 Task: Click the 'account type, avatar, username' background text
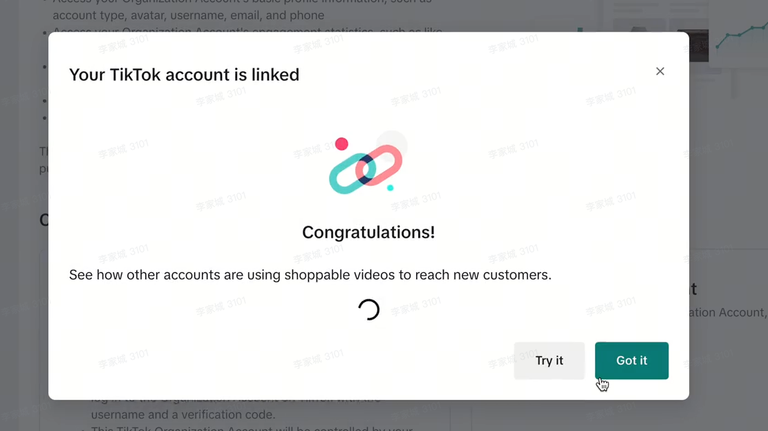click(x=189, y=15)
